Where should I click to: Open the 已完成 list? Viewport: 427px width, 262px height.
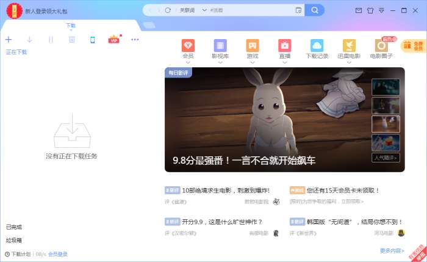tap(14, 227)
